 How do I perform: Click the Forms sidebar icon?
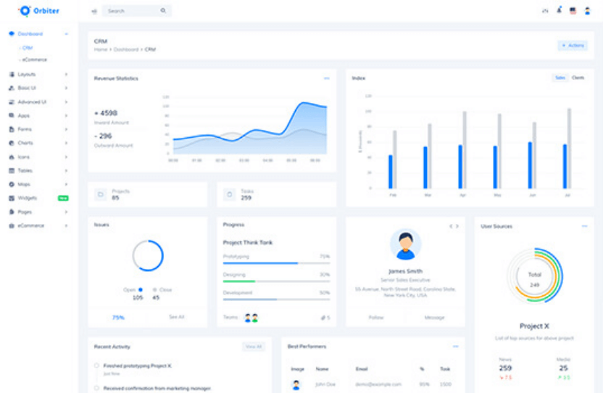tap(12, 129)
